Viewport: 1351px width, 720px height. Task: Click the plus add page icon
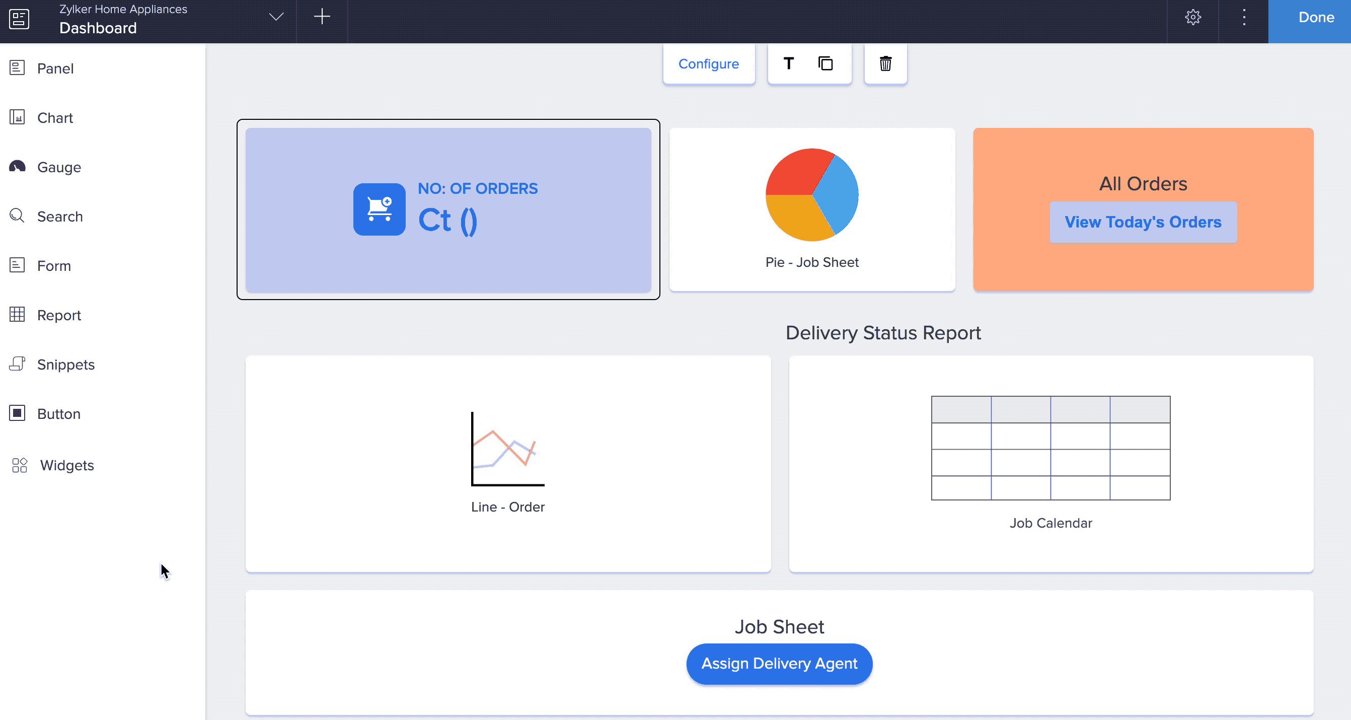coord(322,17)
